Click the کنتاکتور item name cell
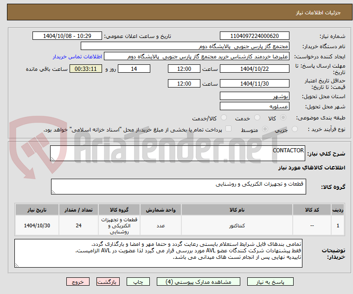This screenshot has height=294, width=353. pyautogui.click(x=237, y=225)
